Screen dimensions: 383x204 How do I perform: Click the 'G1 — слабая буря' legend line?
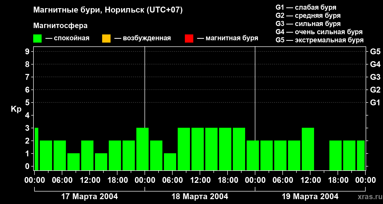pos(306,7)
